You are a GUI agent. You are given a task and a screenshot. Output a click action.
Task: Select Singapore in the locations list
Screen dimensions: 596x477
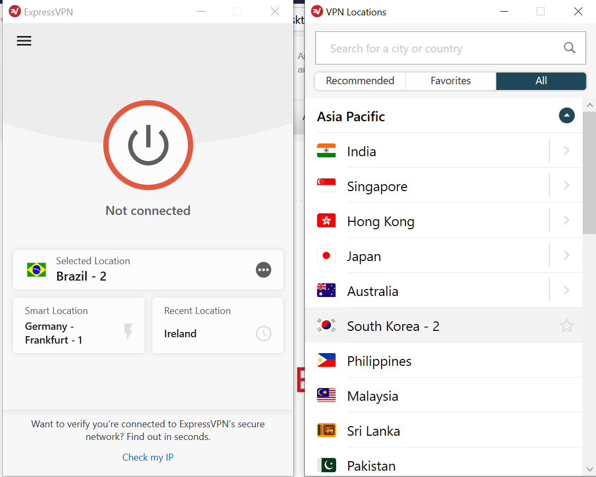pos(444,186)
